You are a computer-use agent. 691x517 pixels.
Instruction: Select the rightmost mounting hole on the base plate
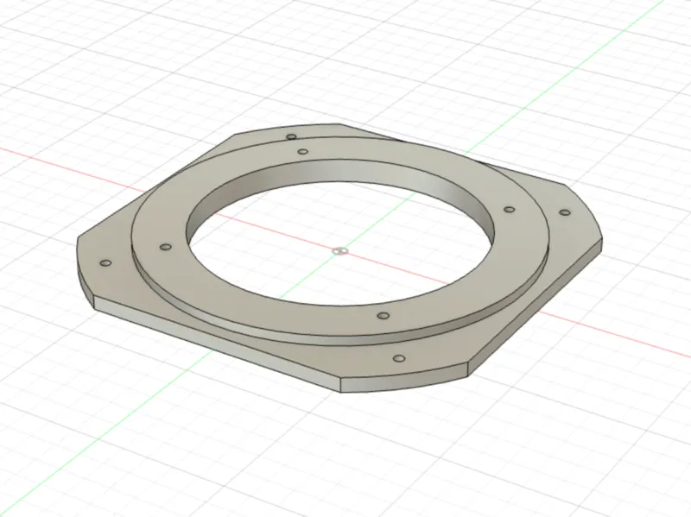click(x=565, y=212)
